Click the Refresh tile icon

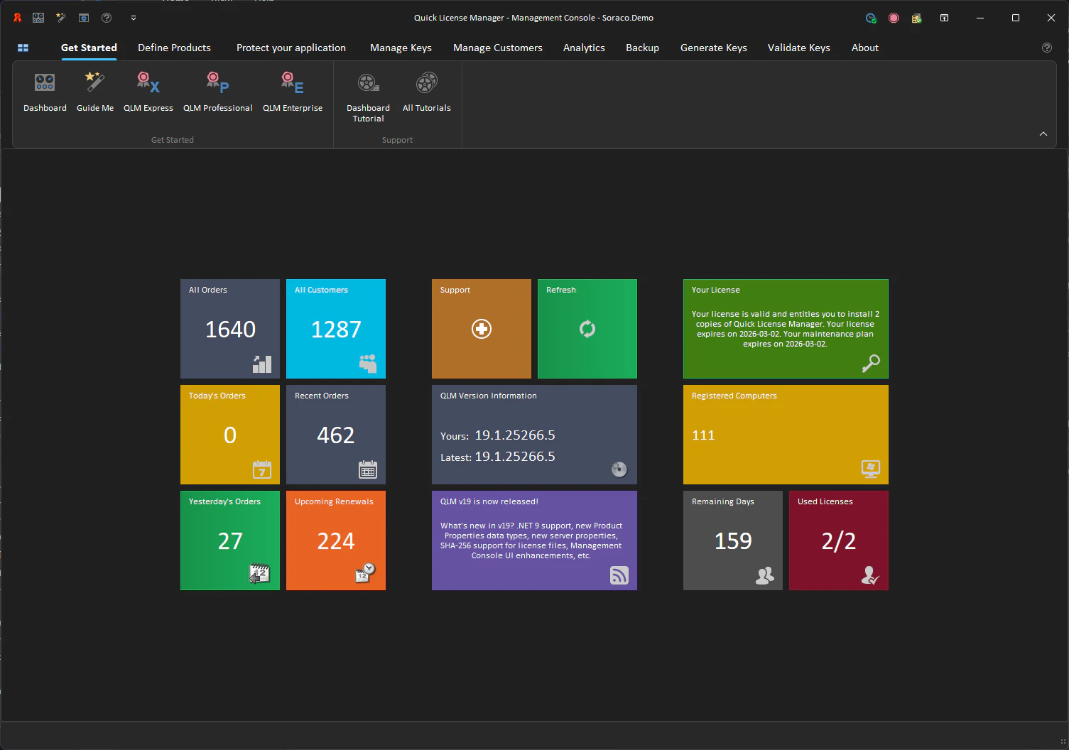point(587,329)
